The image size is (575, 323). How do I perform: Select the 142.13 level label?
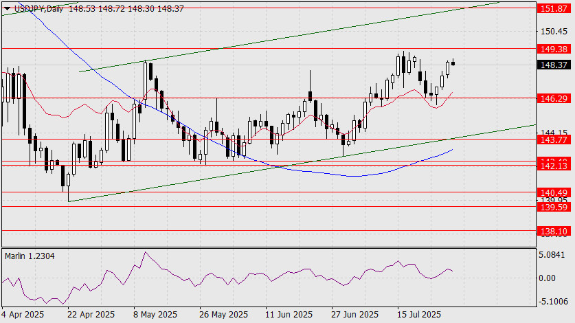(x=554, y=166)
